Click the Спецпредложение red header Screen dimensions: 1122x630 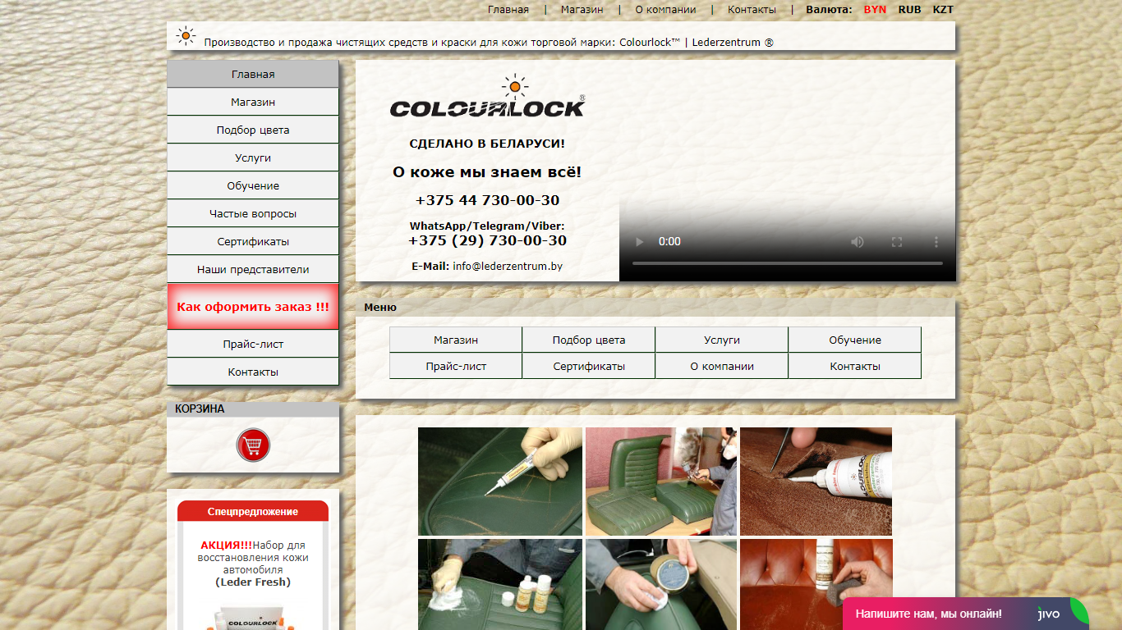253,511
